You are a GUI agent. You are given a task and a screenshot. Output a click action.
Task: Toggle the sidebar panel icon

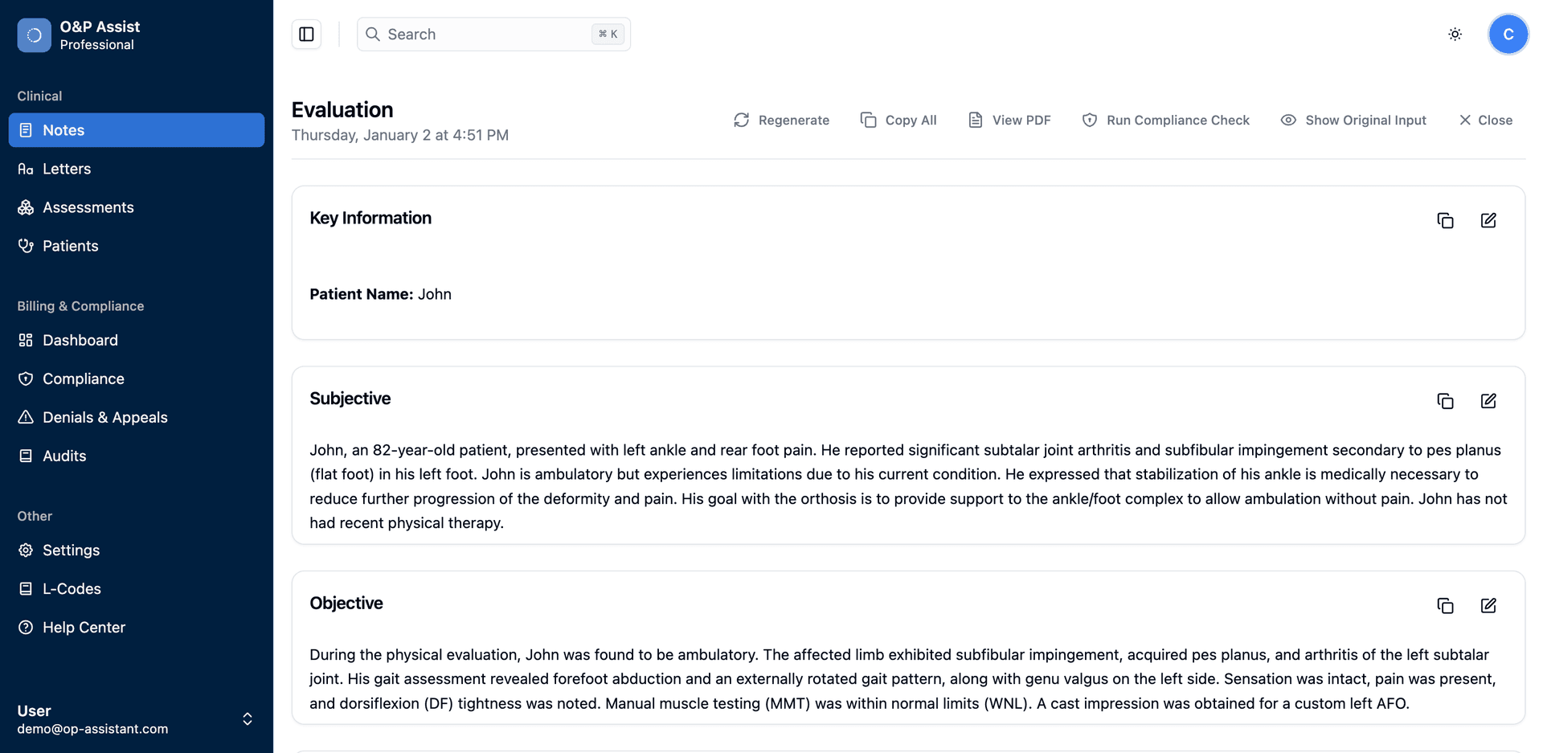tap(306, 35)
